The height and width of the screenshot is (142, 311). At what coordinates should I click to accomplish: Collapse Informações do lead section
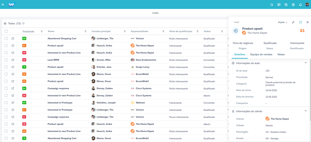306,63
